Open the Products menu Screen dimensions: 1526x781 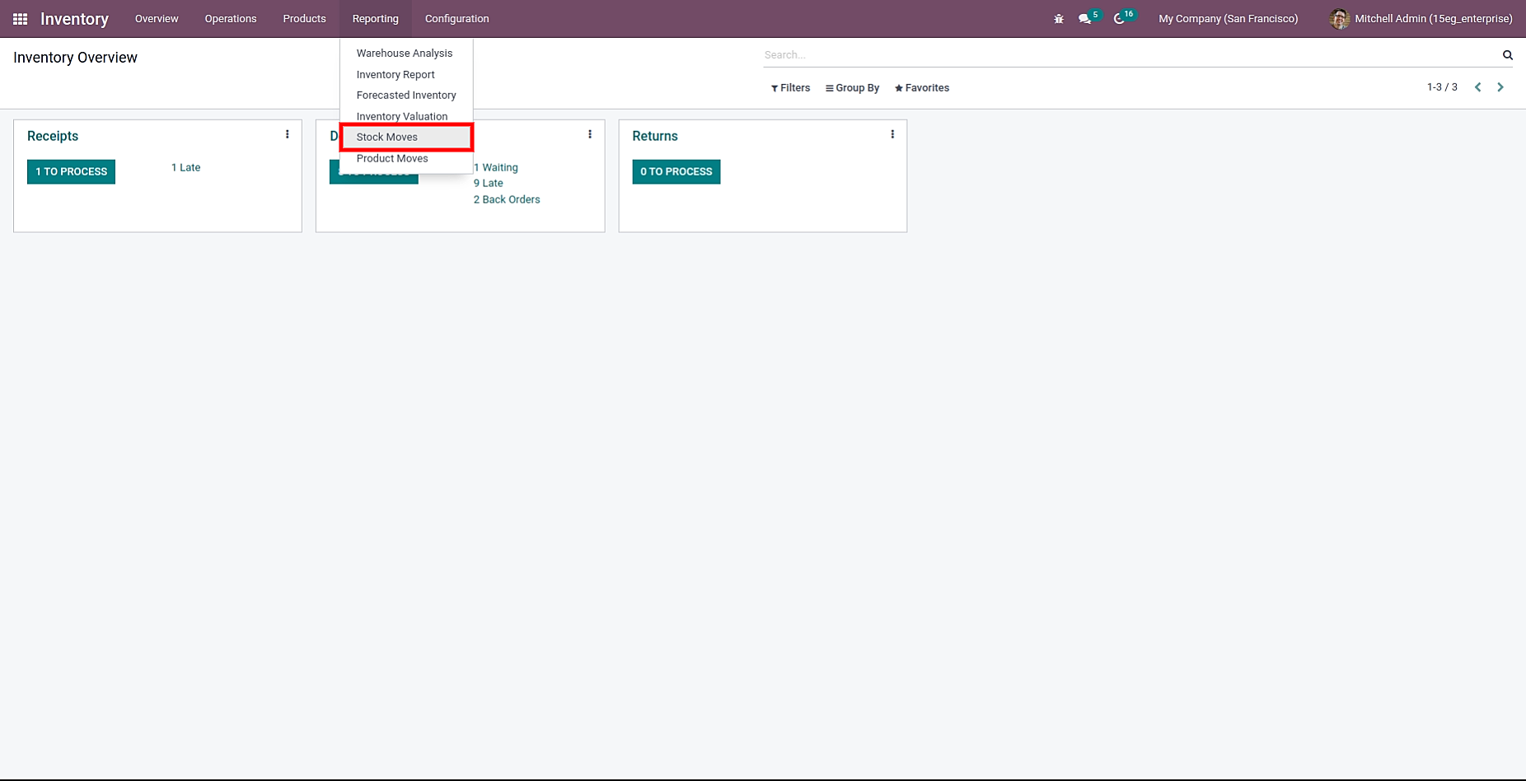click(x=305, y=18)
